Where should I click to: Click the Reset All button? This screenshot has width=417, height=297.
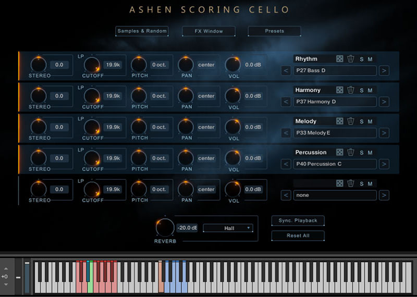click(x=298, y=236)
